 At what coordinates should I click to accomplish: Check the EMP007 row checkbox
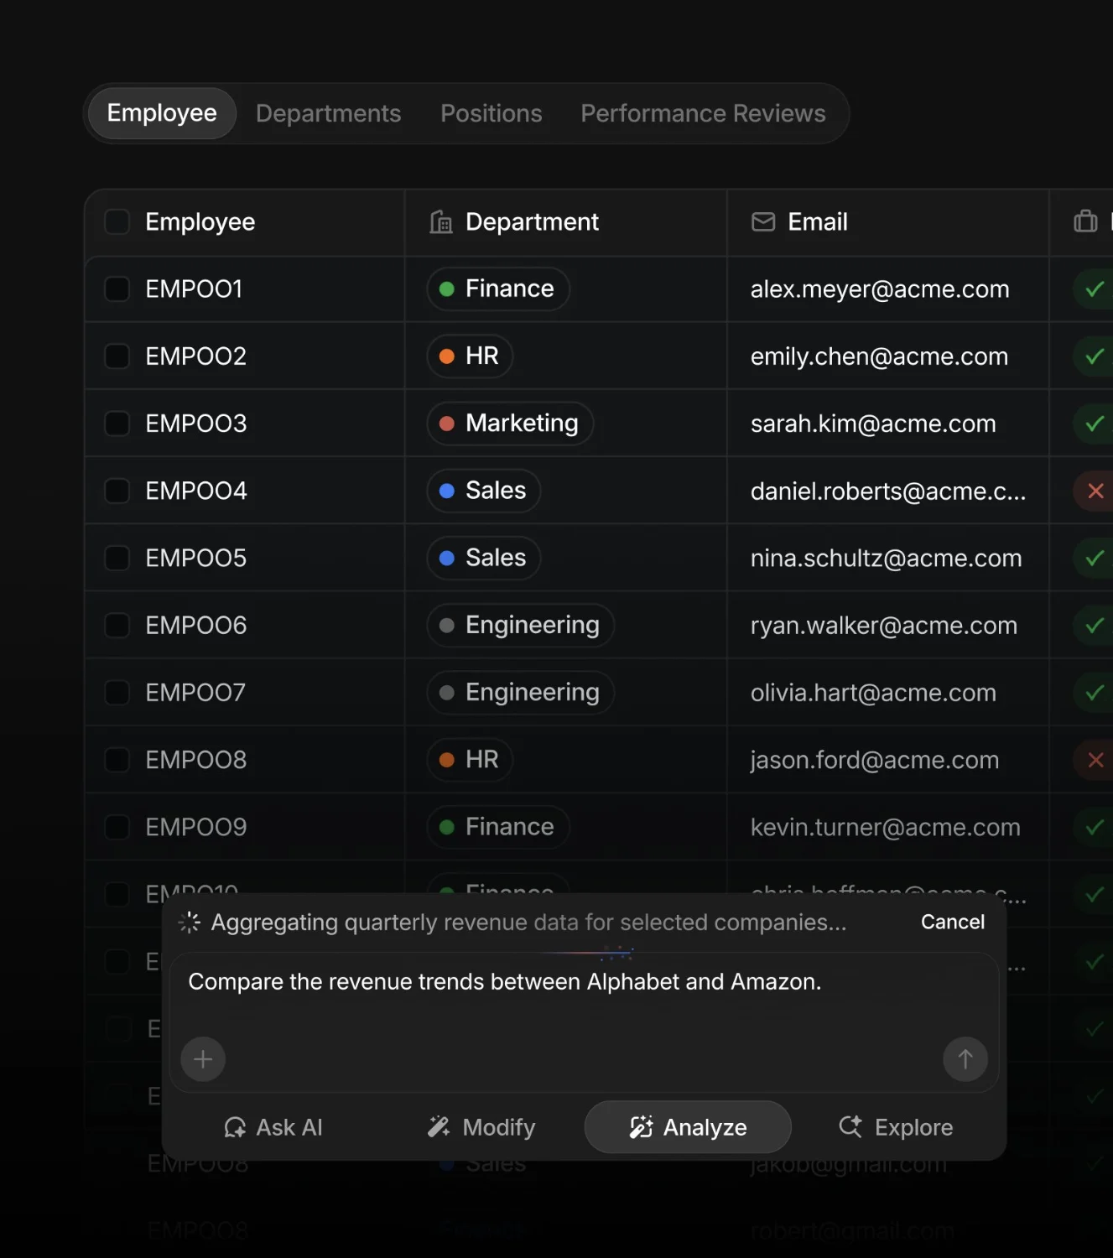pyautogui.click(x=117, y=693)
